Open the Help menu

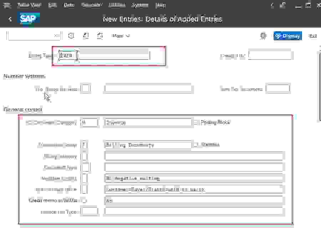click(x=160, y=5)
